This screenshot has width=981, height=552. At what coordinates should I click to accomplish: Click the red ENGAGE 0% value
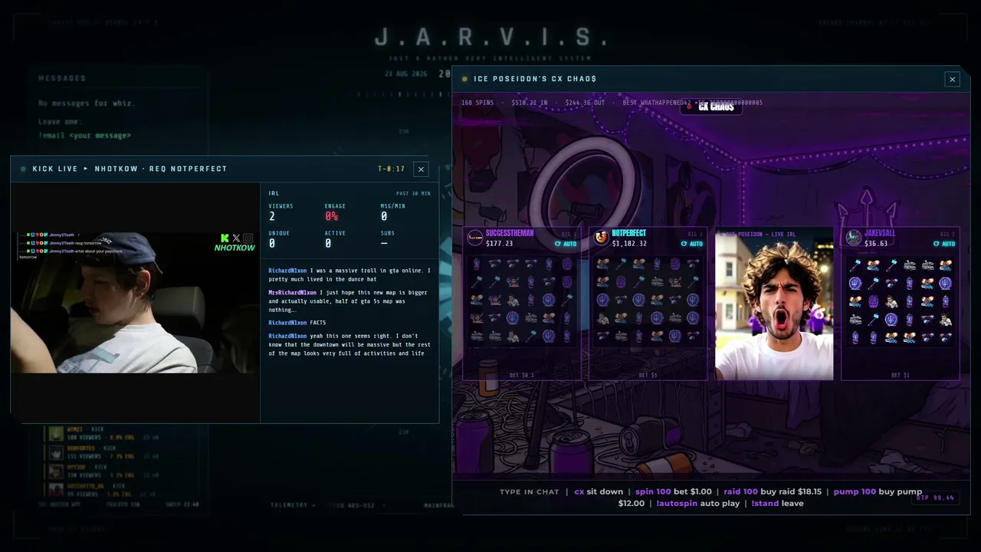tap(332, 217)
